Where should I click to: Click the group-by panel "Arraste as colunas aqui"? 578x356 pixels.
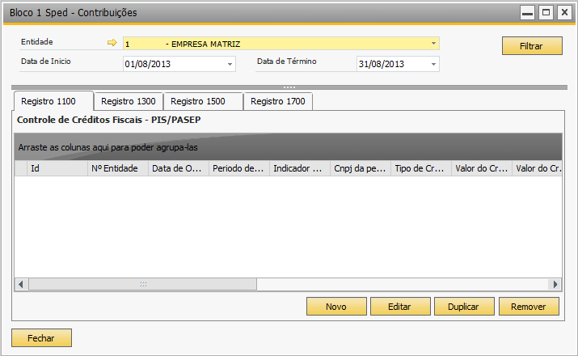[x=289, y=146]
